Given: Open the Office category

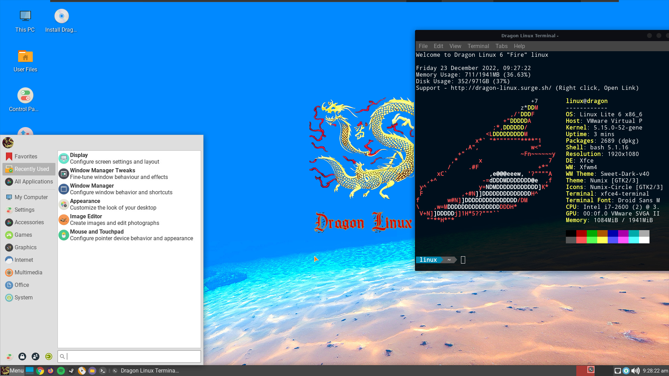Looking at the screenshot, I should (29, 285).
